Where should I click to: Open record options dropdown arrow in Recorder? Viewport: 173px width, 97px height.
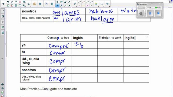pos(145,13)
